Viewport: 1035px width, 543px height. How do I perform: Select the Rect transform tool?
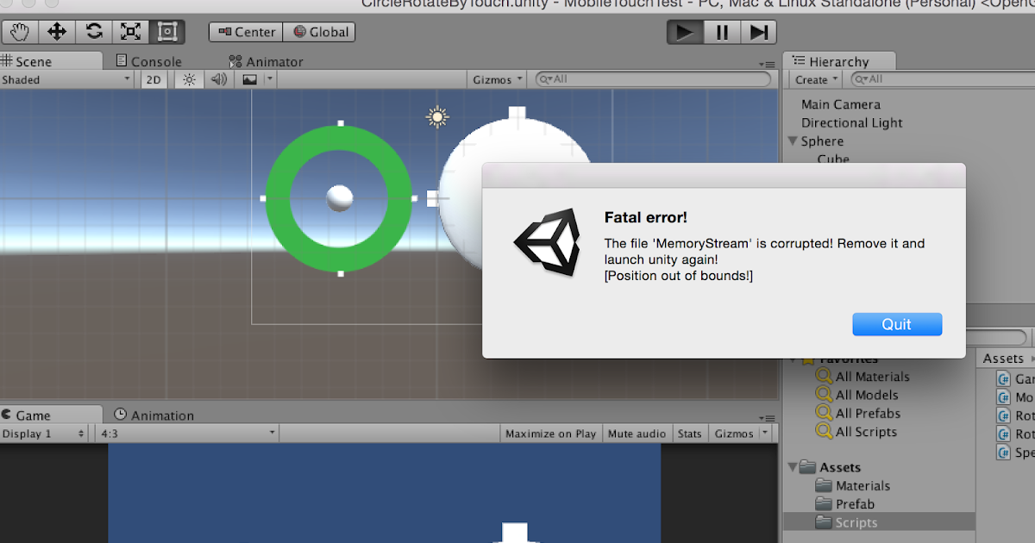[x=166, y=31]
